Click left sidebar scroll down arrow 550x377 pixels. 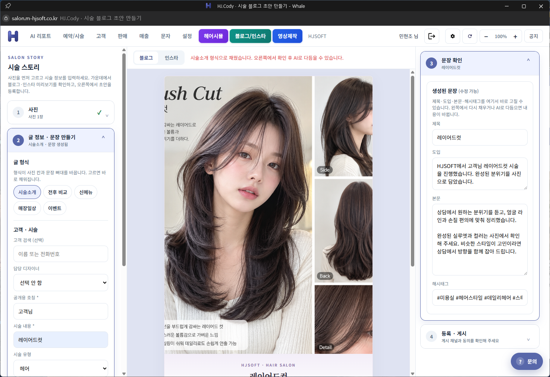(124, 374)
